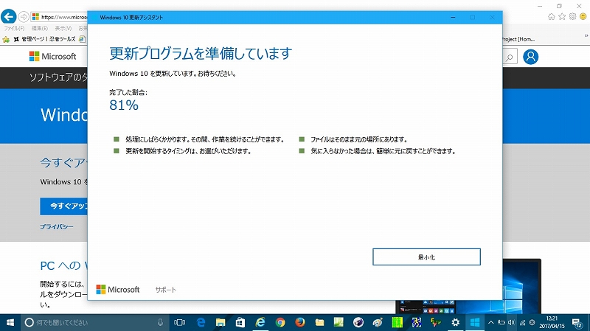Open the 表示(V) menu in Internet Explorer
Image resolution: width=590 pixels, height=331 pixels.
pos(63,28)
